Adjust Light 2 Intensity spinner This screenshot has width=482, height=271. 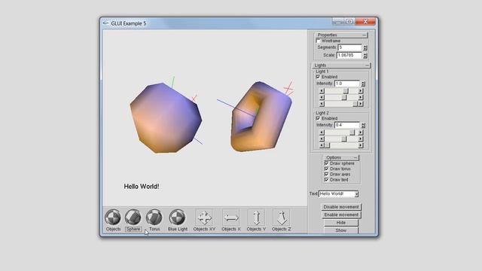pos(363,125)
